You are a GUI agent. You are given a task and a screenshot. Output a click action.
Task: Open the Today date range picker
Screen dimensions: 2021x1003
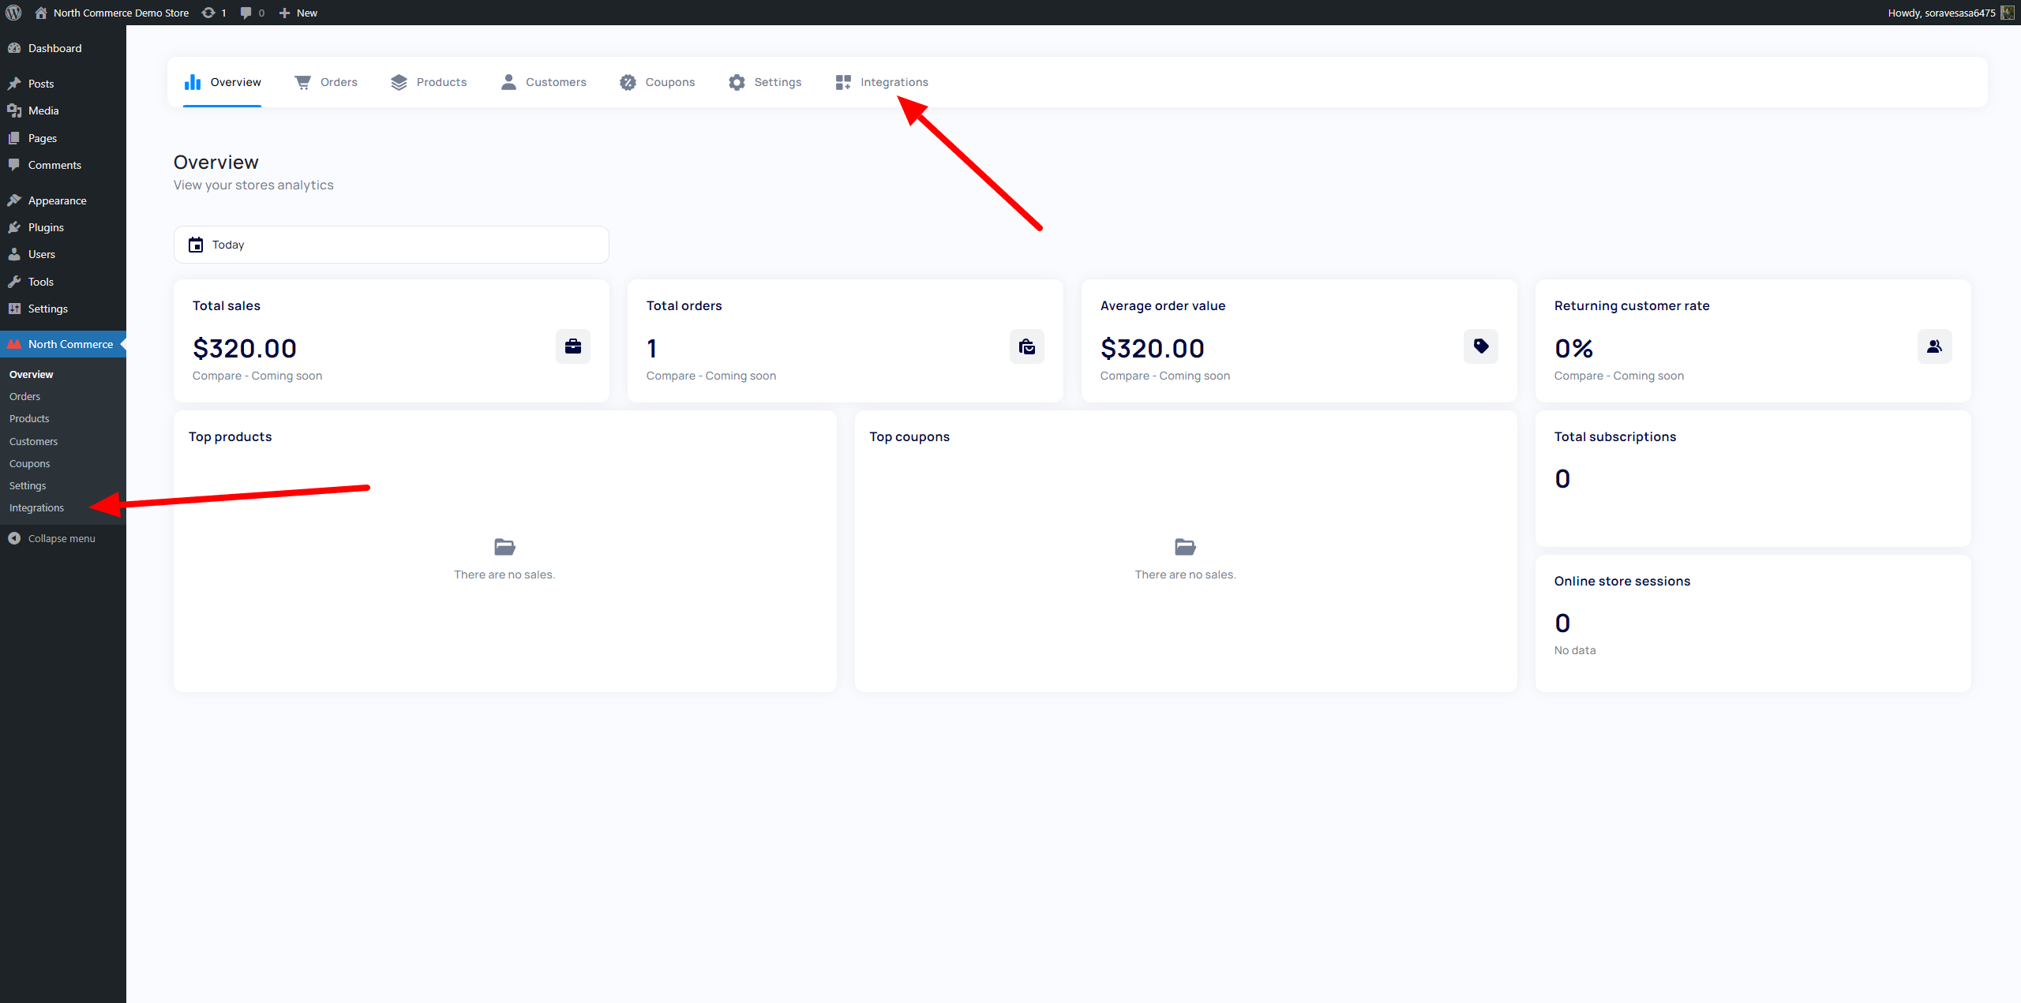pyautogui.click(x=392, y=245)
